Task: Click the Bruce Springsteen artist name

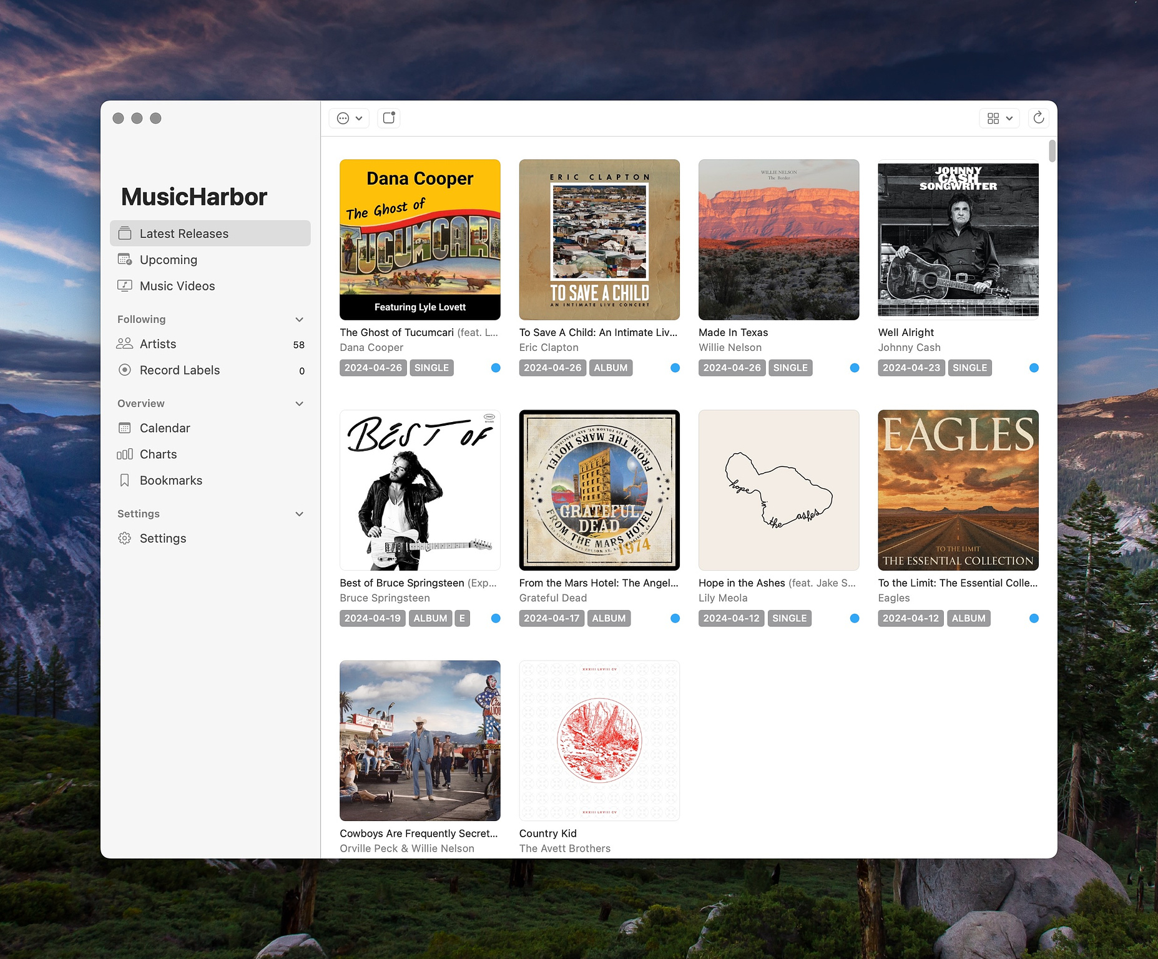Action: (x=385, y=598)
